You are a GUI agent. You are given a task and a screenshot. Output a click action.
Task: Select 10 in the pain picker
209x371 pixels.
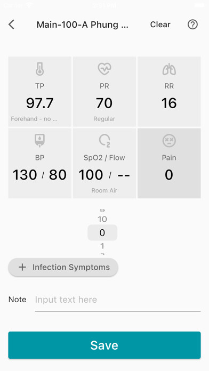tap(102, 219)
